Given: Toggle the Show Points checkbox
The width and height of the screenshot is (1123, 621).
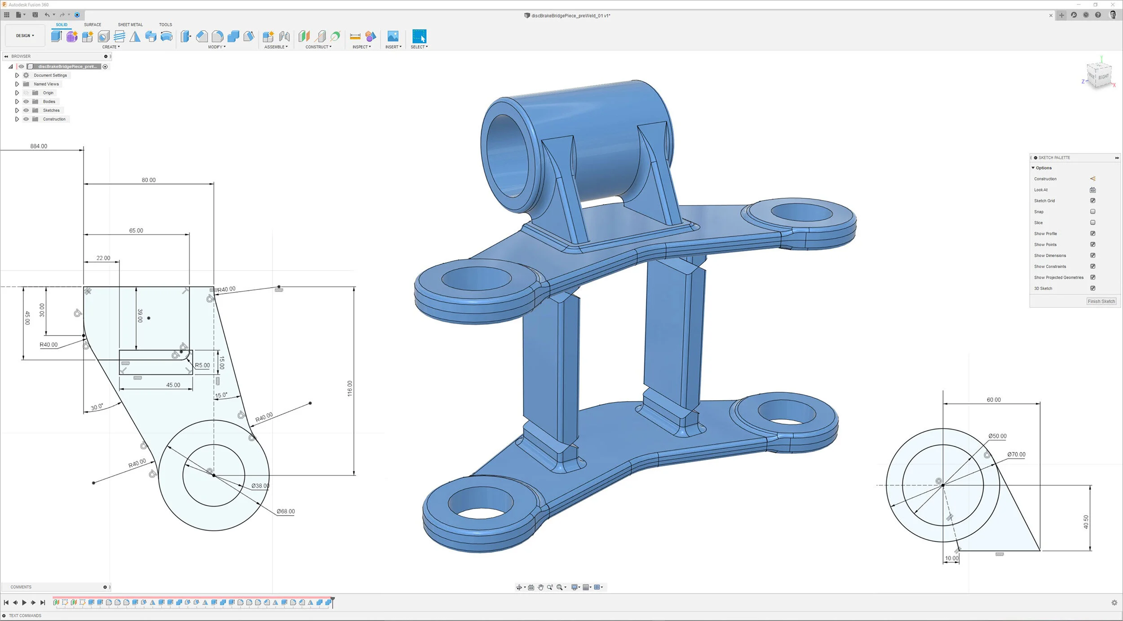Looking at the screenshot, I should pyautogui.click(x=1093, y=245).
